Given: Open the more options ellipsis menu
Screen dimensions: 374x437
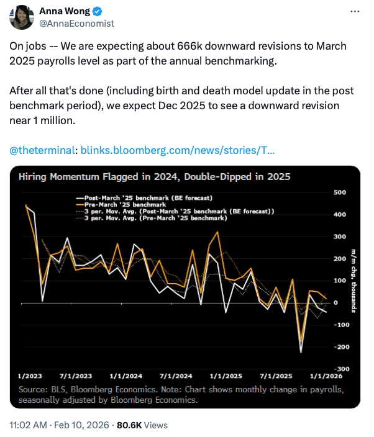Looking at the screenshot, I should tap(355, 12).
